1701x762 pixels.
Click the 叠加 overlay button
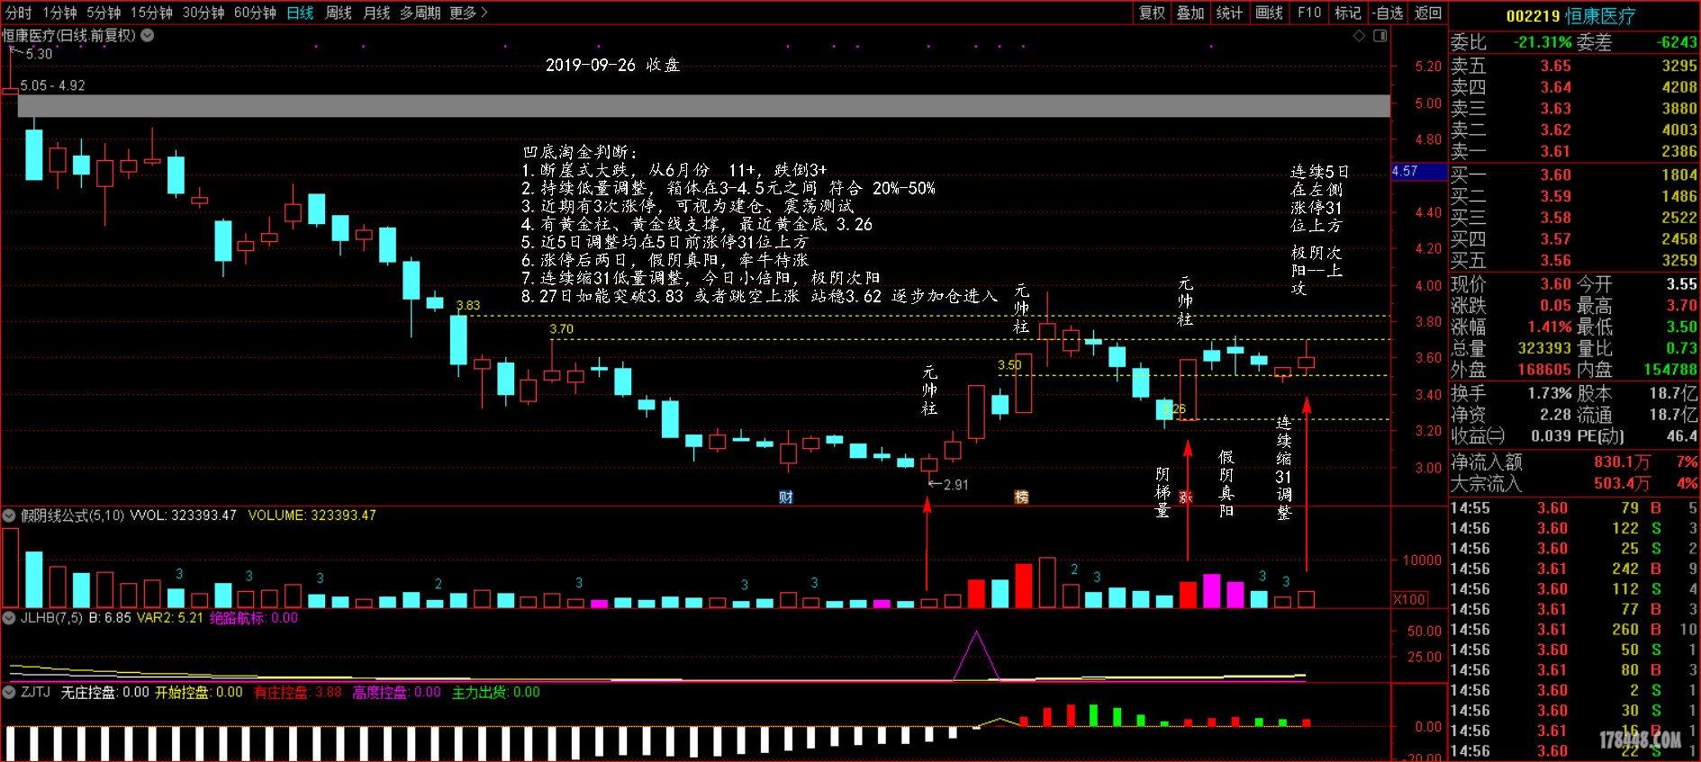(x=1190, y=13)
